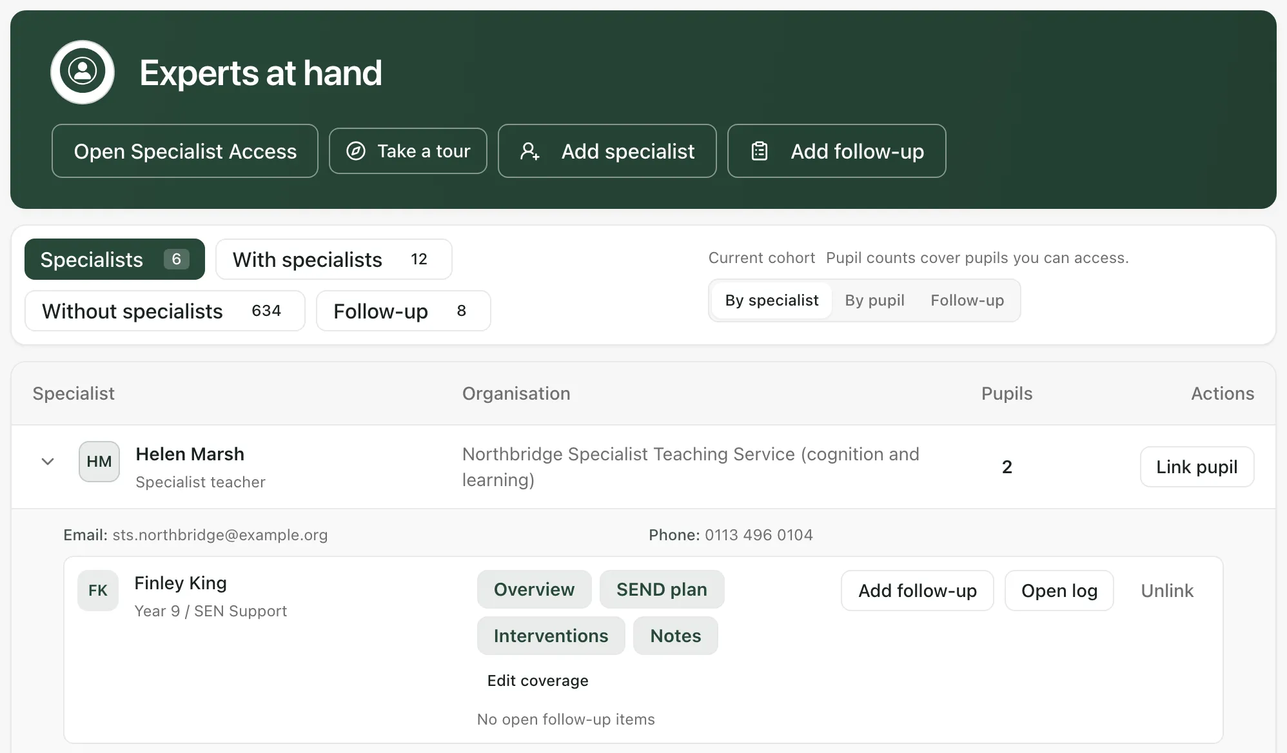Click the Helen Marsh name
This screenshot has height=753, width=1287.
pyautogui.click(x=190, y=454)
